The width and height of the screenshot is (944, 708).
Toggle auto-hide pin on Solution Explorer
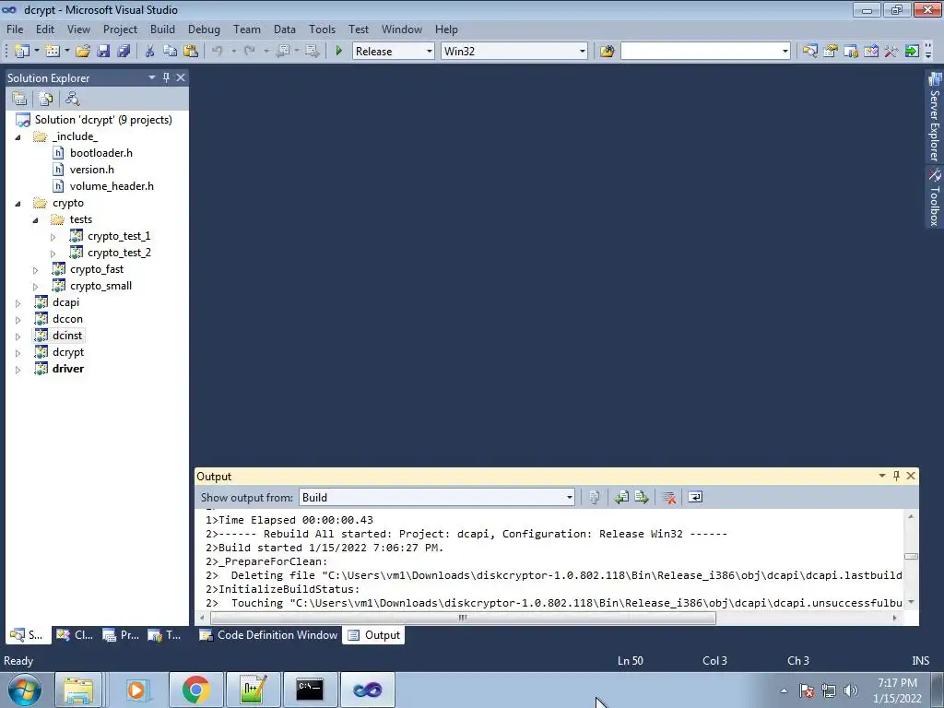pyautogui.click(x=166, y=77)
